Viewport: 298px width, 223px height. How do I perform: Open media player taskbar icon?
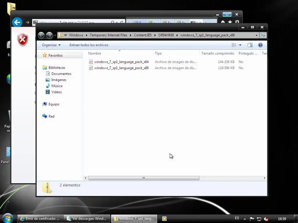(x=164, y=219)
